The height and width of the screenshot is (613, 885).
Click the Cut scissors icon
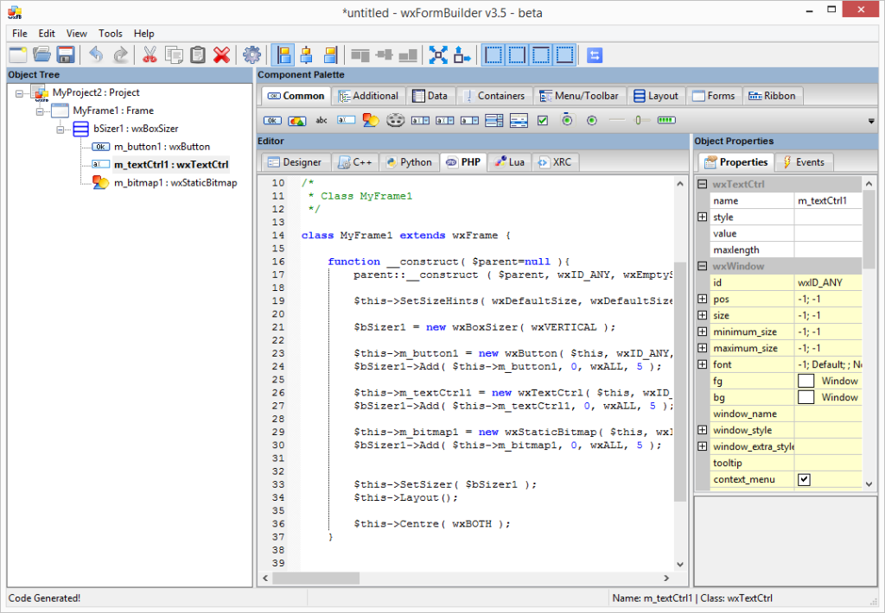coord(150,55)
